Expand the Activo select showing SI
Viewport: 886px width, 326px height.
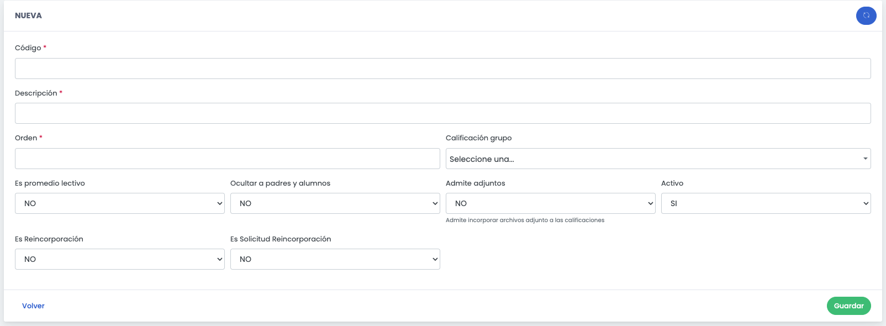click(x=766, y=203)
